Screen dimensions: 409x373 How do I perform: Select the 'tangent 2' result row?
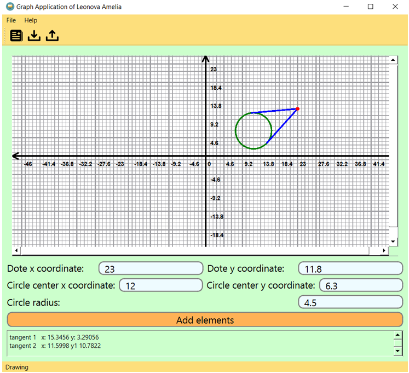pyautogui.click(x=55, y=346)
